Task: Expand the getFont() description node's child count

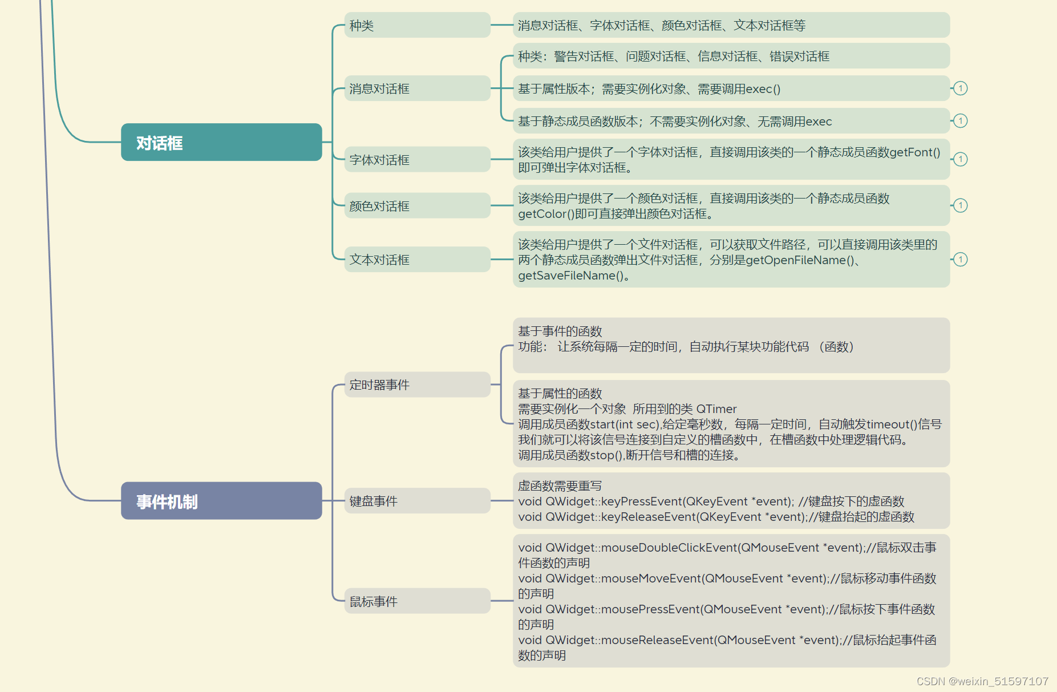Action: click(961, 159)
